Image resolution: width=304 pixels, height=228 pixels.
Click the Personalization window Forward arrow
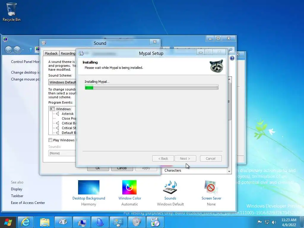(x=17, y=50)
